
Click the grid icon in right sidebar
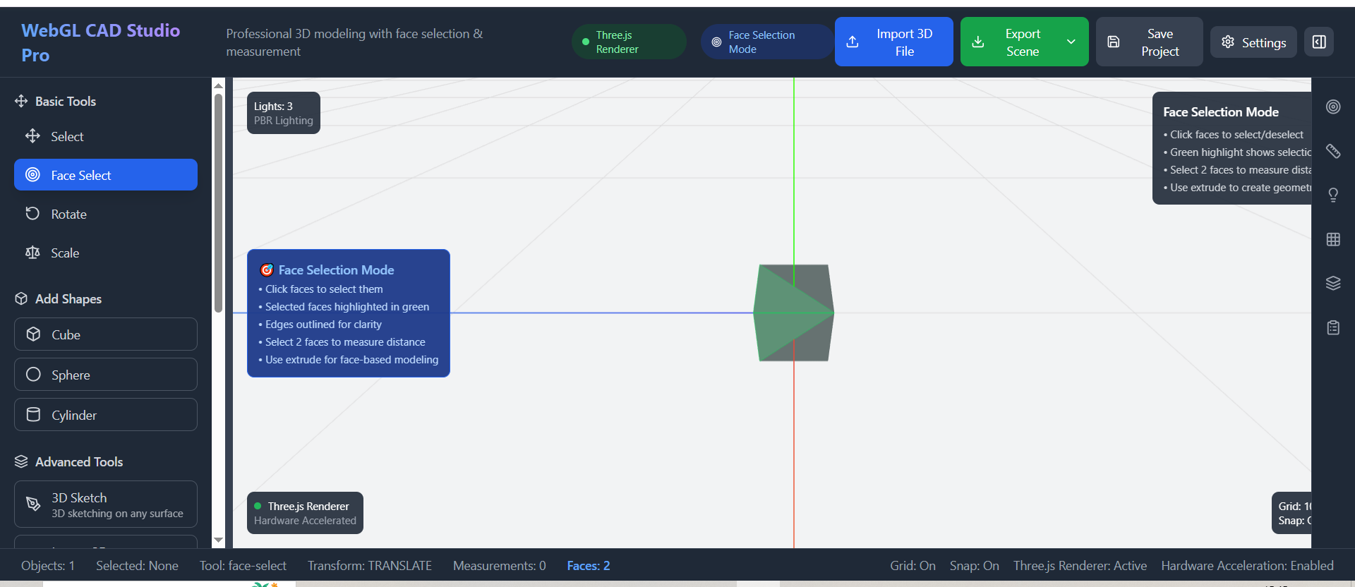point(1332,239)
